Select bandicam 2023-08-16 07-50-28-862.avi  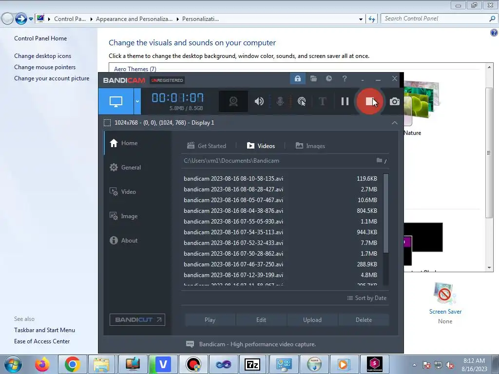click(x=280, y=254)
